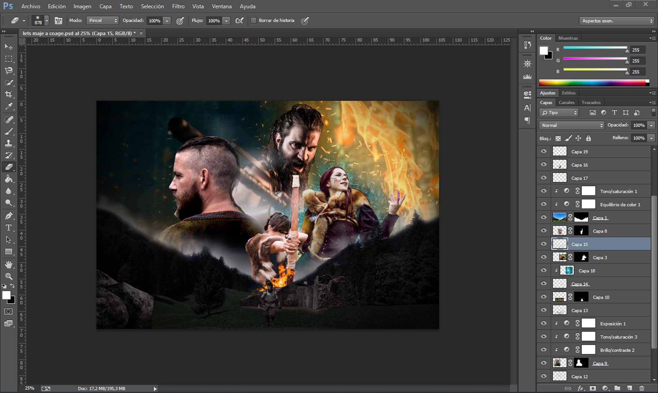Hide the Capa 15 layer
The width and height of the screenshot is (658, 393).
click(x=544, y=244)
